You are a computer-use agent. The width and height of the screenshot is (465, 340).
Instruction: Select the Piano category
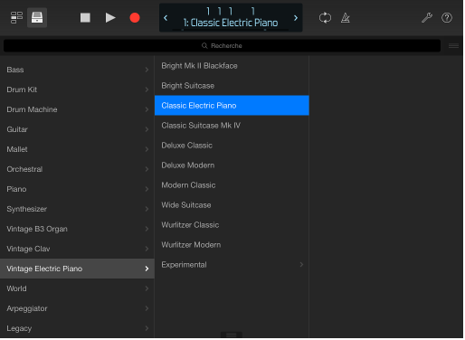(x=77, y=189)
